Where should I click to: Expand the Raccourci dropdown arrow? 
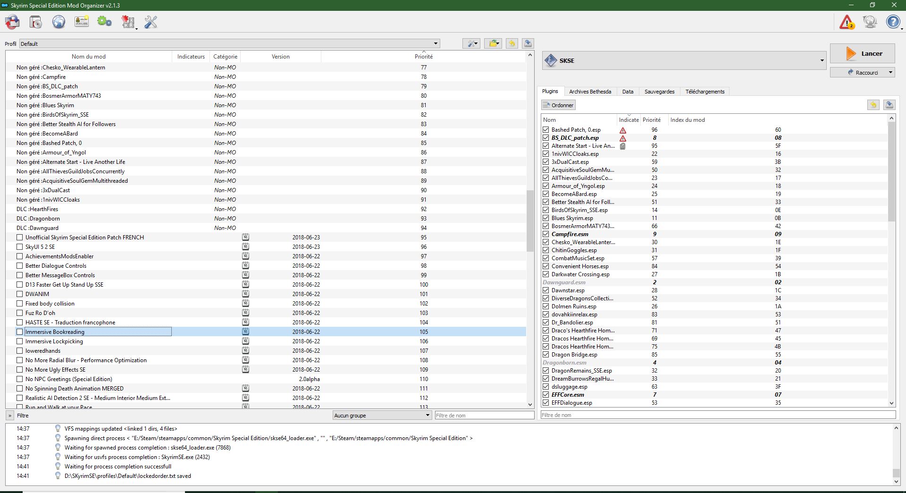[x=890, y=72]
